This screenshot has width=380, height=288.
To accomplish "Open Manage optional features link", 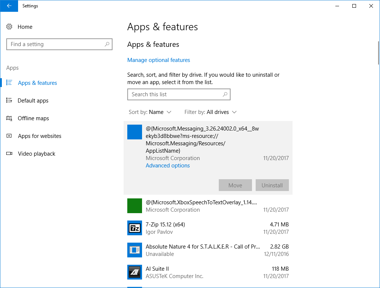I will pos(159,60).
